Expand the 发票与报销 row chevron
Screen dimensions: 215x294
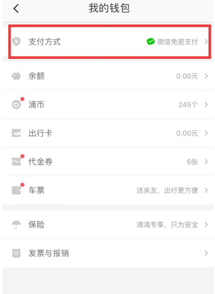tap(206, 253)
